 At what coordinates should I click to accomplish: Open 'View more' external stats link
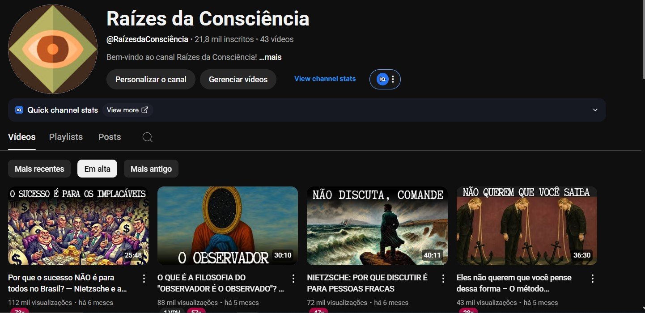click(127, 110)
